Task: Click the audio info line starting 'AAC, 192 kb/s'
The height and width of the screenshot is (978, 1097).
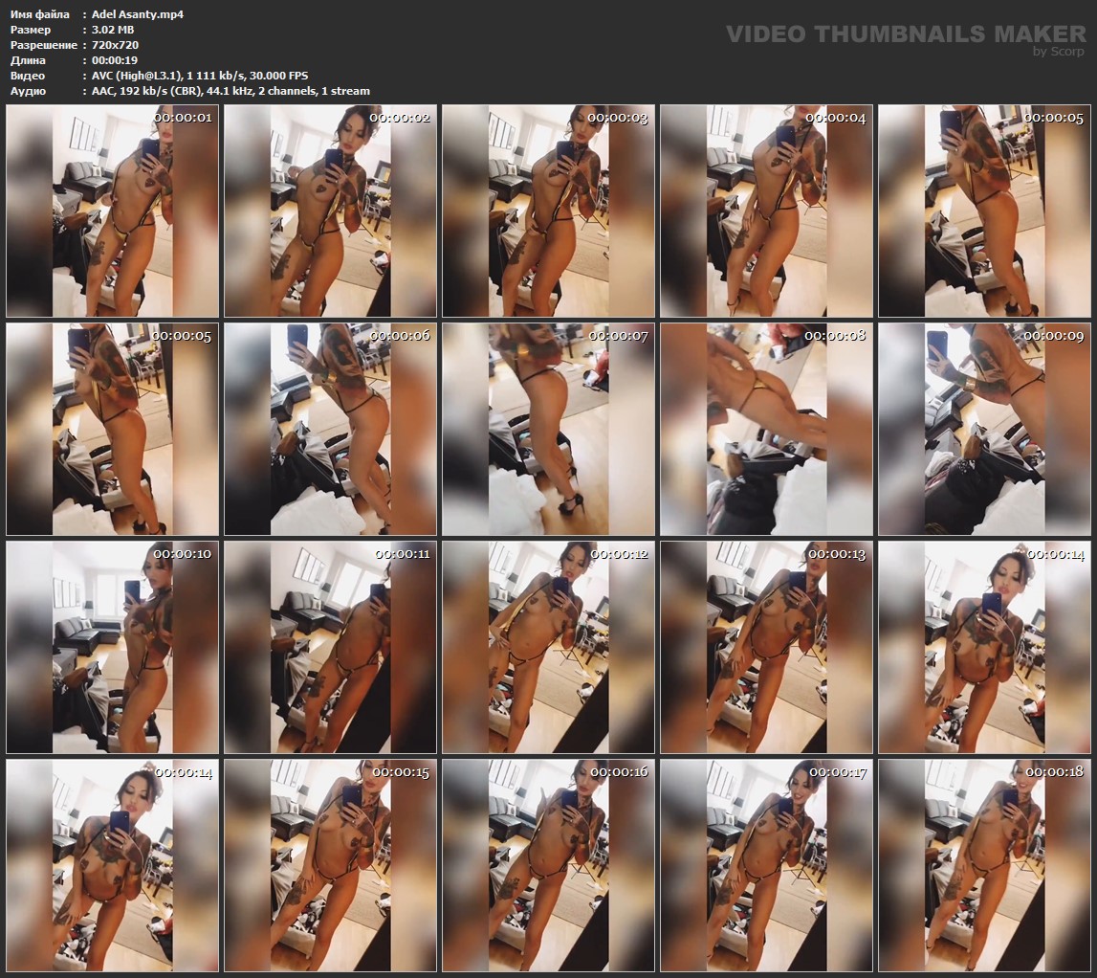Action: (x=230, y=91)
